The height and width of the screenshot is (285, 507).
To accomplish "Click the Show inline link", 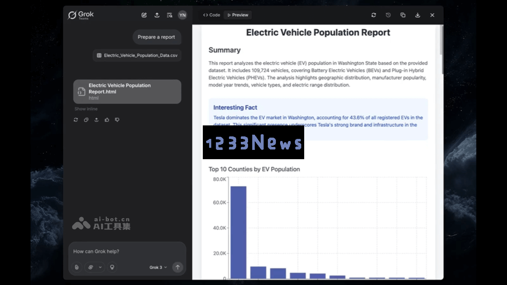I will pyautogui.click(x=86, y=109).
